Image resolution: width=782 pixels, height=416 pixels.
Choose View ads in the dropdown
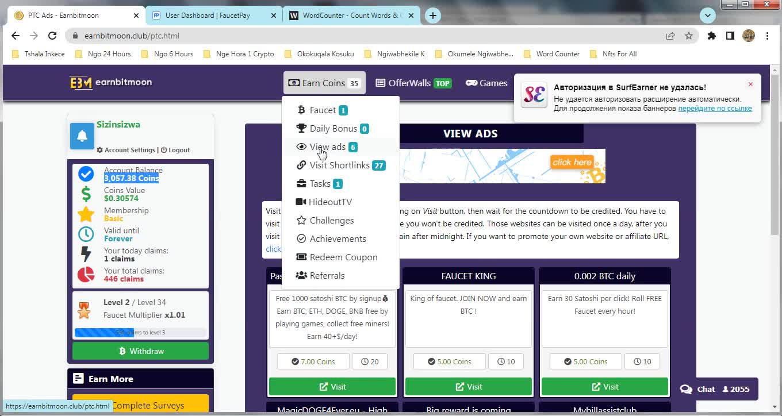(x=340, y=147)
